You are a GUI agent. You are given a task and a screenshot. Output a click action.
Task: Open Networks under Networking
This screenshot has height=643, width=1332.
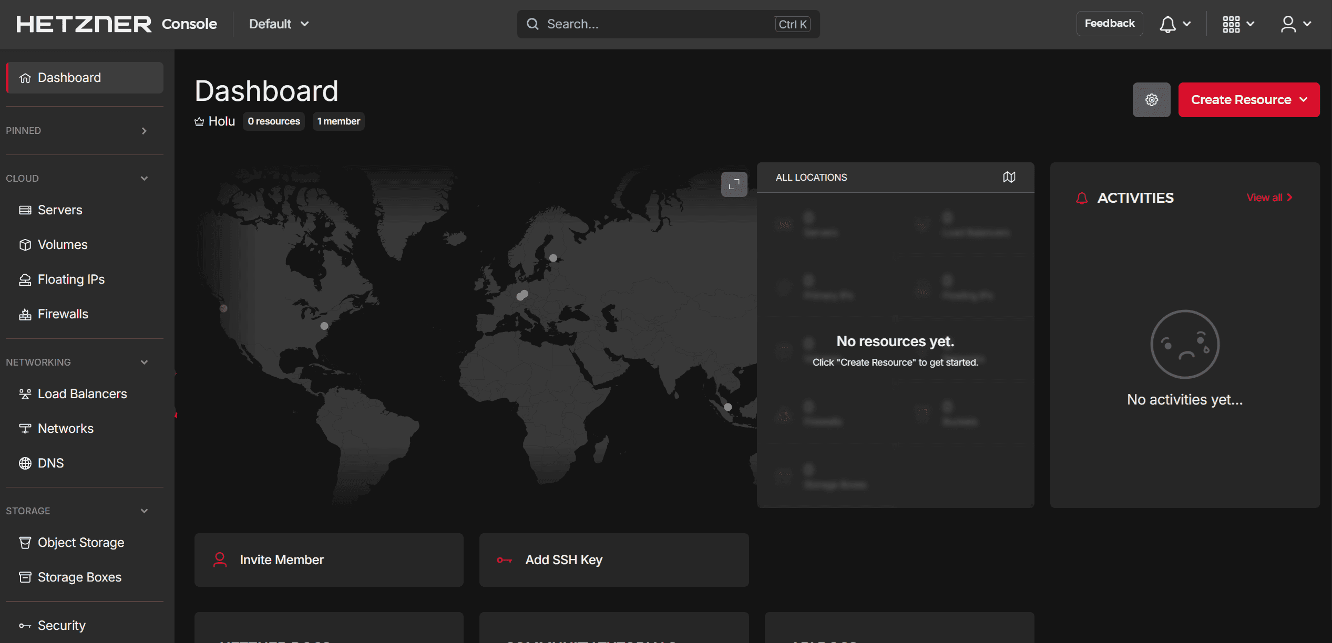(x=66, y=428)
